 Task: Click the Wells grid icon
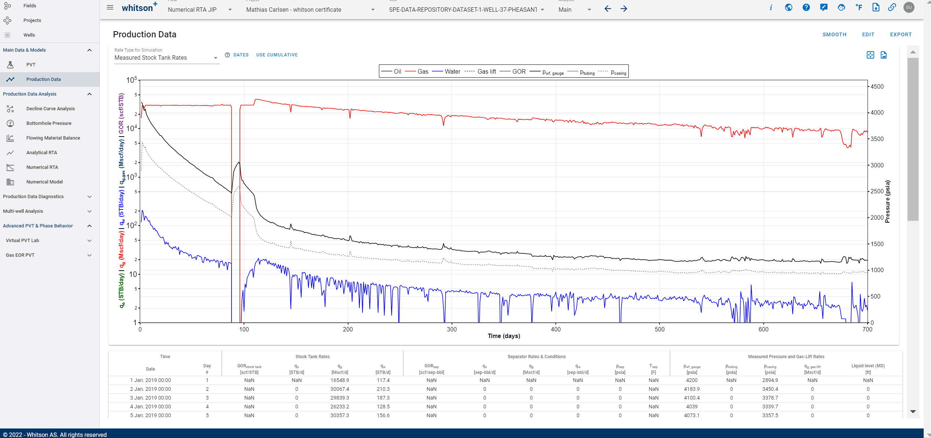pyautogui.click(x=7, y=35)
